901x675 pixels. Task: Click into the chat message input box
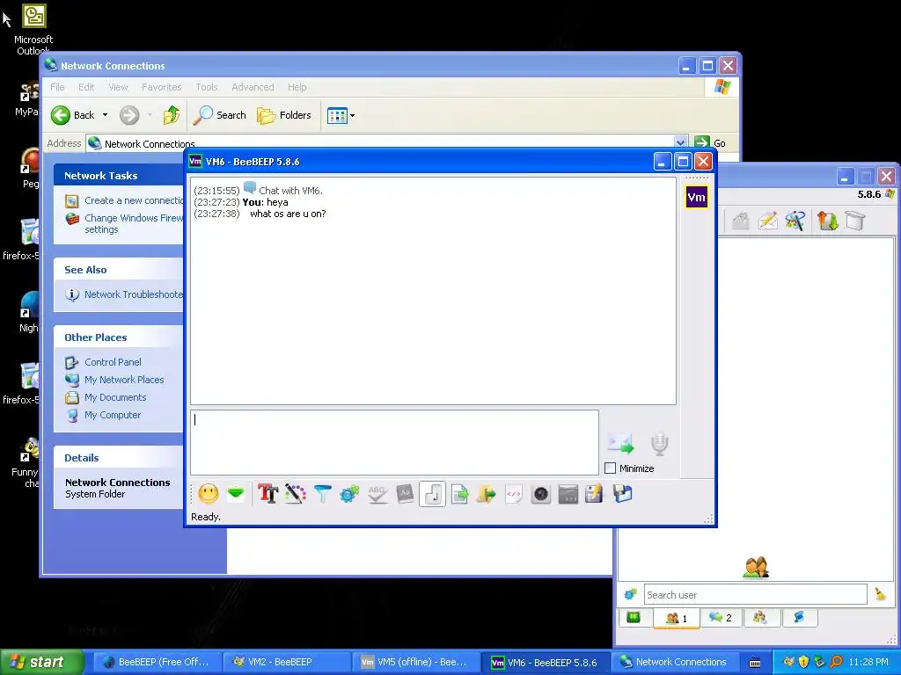click(x=394, y=443)
